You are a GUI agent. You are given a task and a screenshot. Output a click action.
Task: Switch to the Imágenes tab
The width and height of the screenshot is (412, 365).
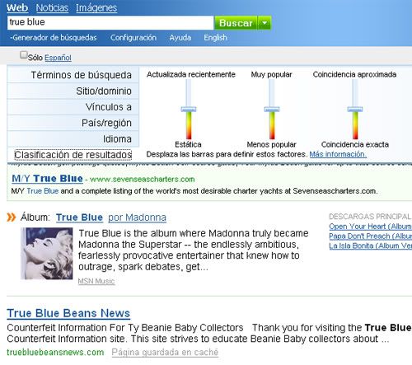coord(96,7)
